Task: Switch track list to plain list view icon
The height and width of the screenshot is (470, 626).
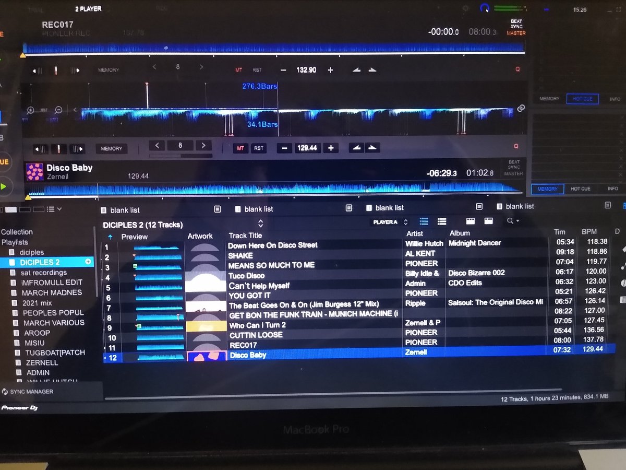Action: (x=424, y=222)
